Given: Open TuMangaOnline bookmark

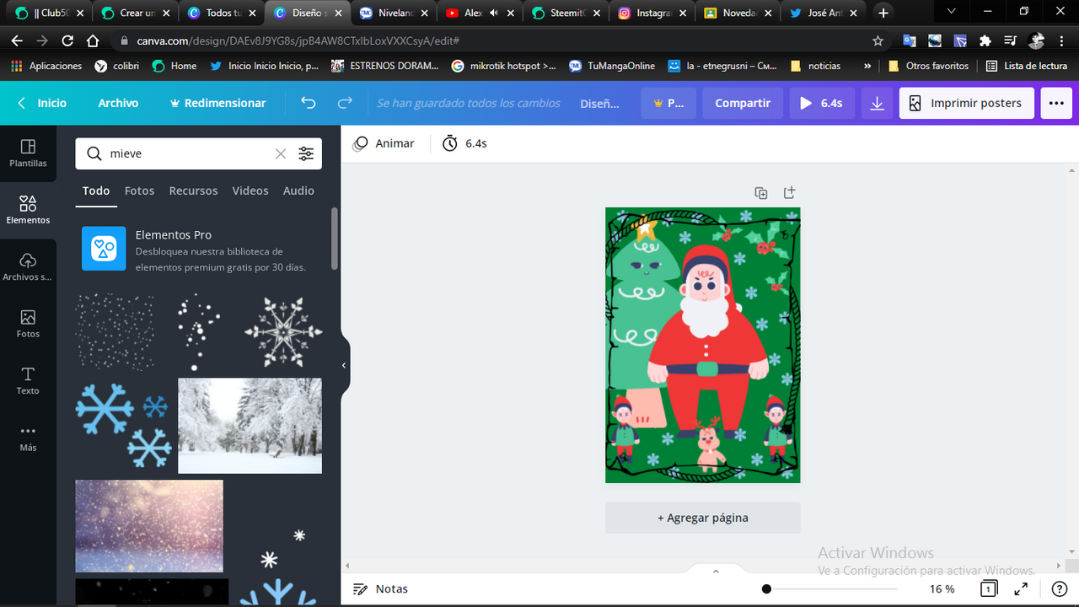Looking at the screenshot, I should pos(612,66).
